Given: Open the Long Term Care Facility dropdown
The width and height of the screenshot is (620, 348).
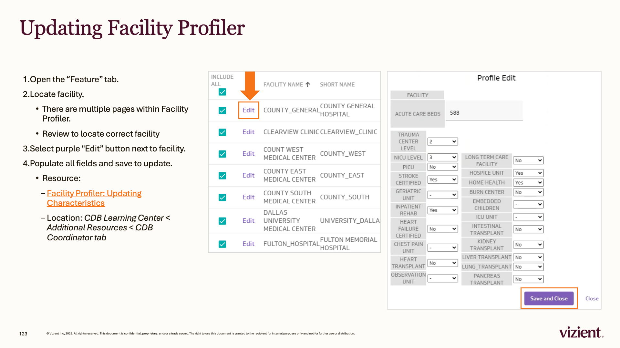Looking at the screenshot, I should (x=528, y=160).
